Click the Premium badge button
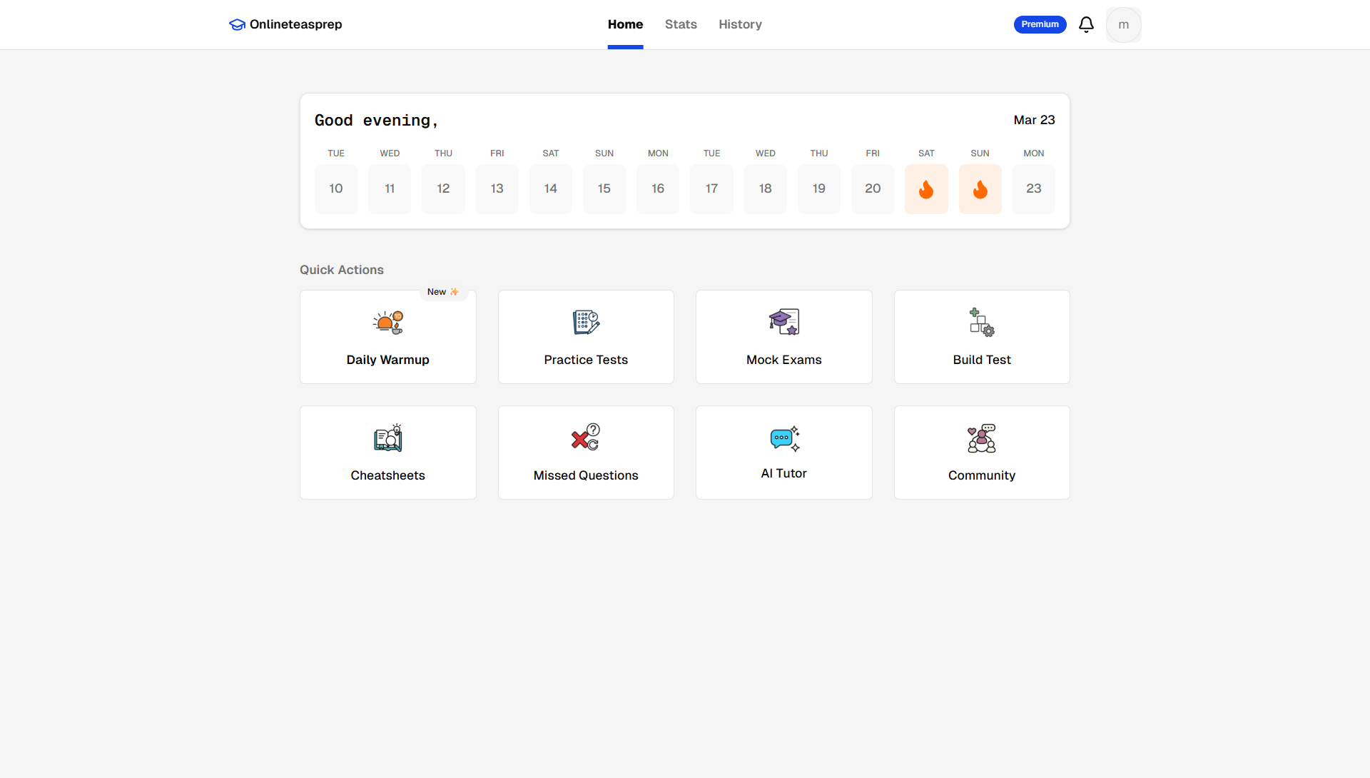 coord(1040,24)
